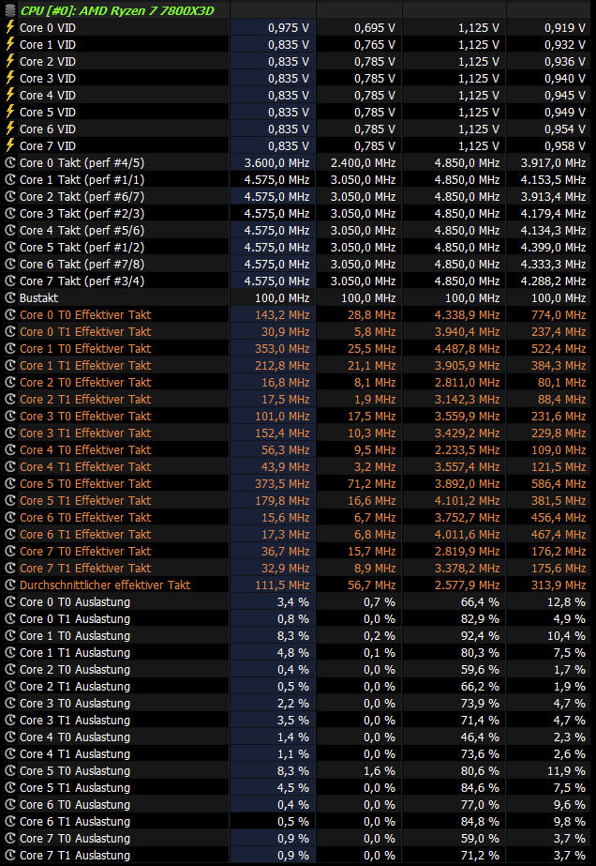
Task: Click Core 2 T0 effective average 80,1 MHz
Action: 561,382
